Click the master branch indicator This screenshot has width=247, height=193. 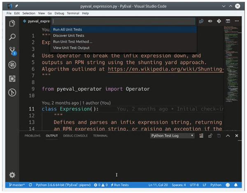16,185
